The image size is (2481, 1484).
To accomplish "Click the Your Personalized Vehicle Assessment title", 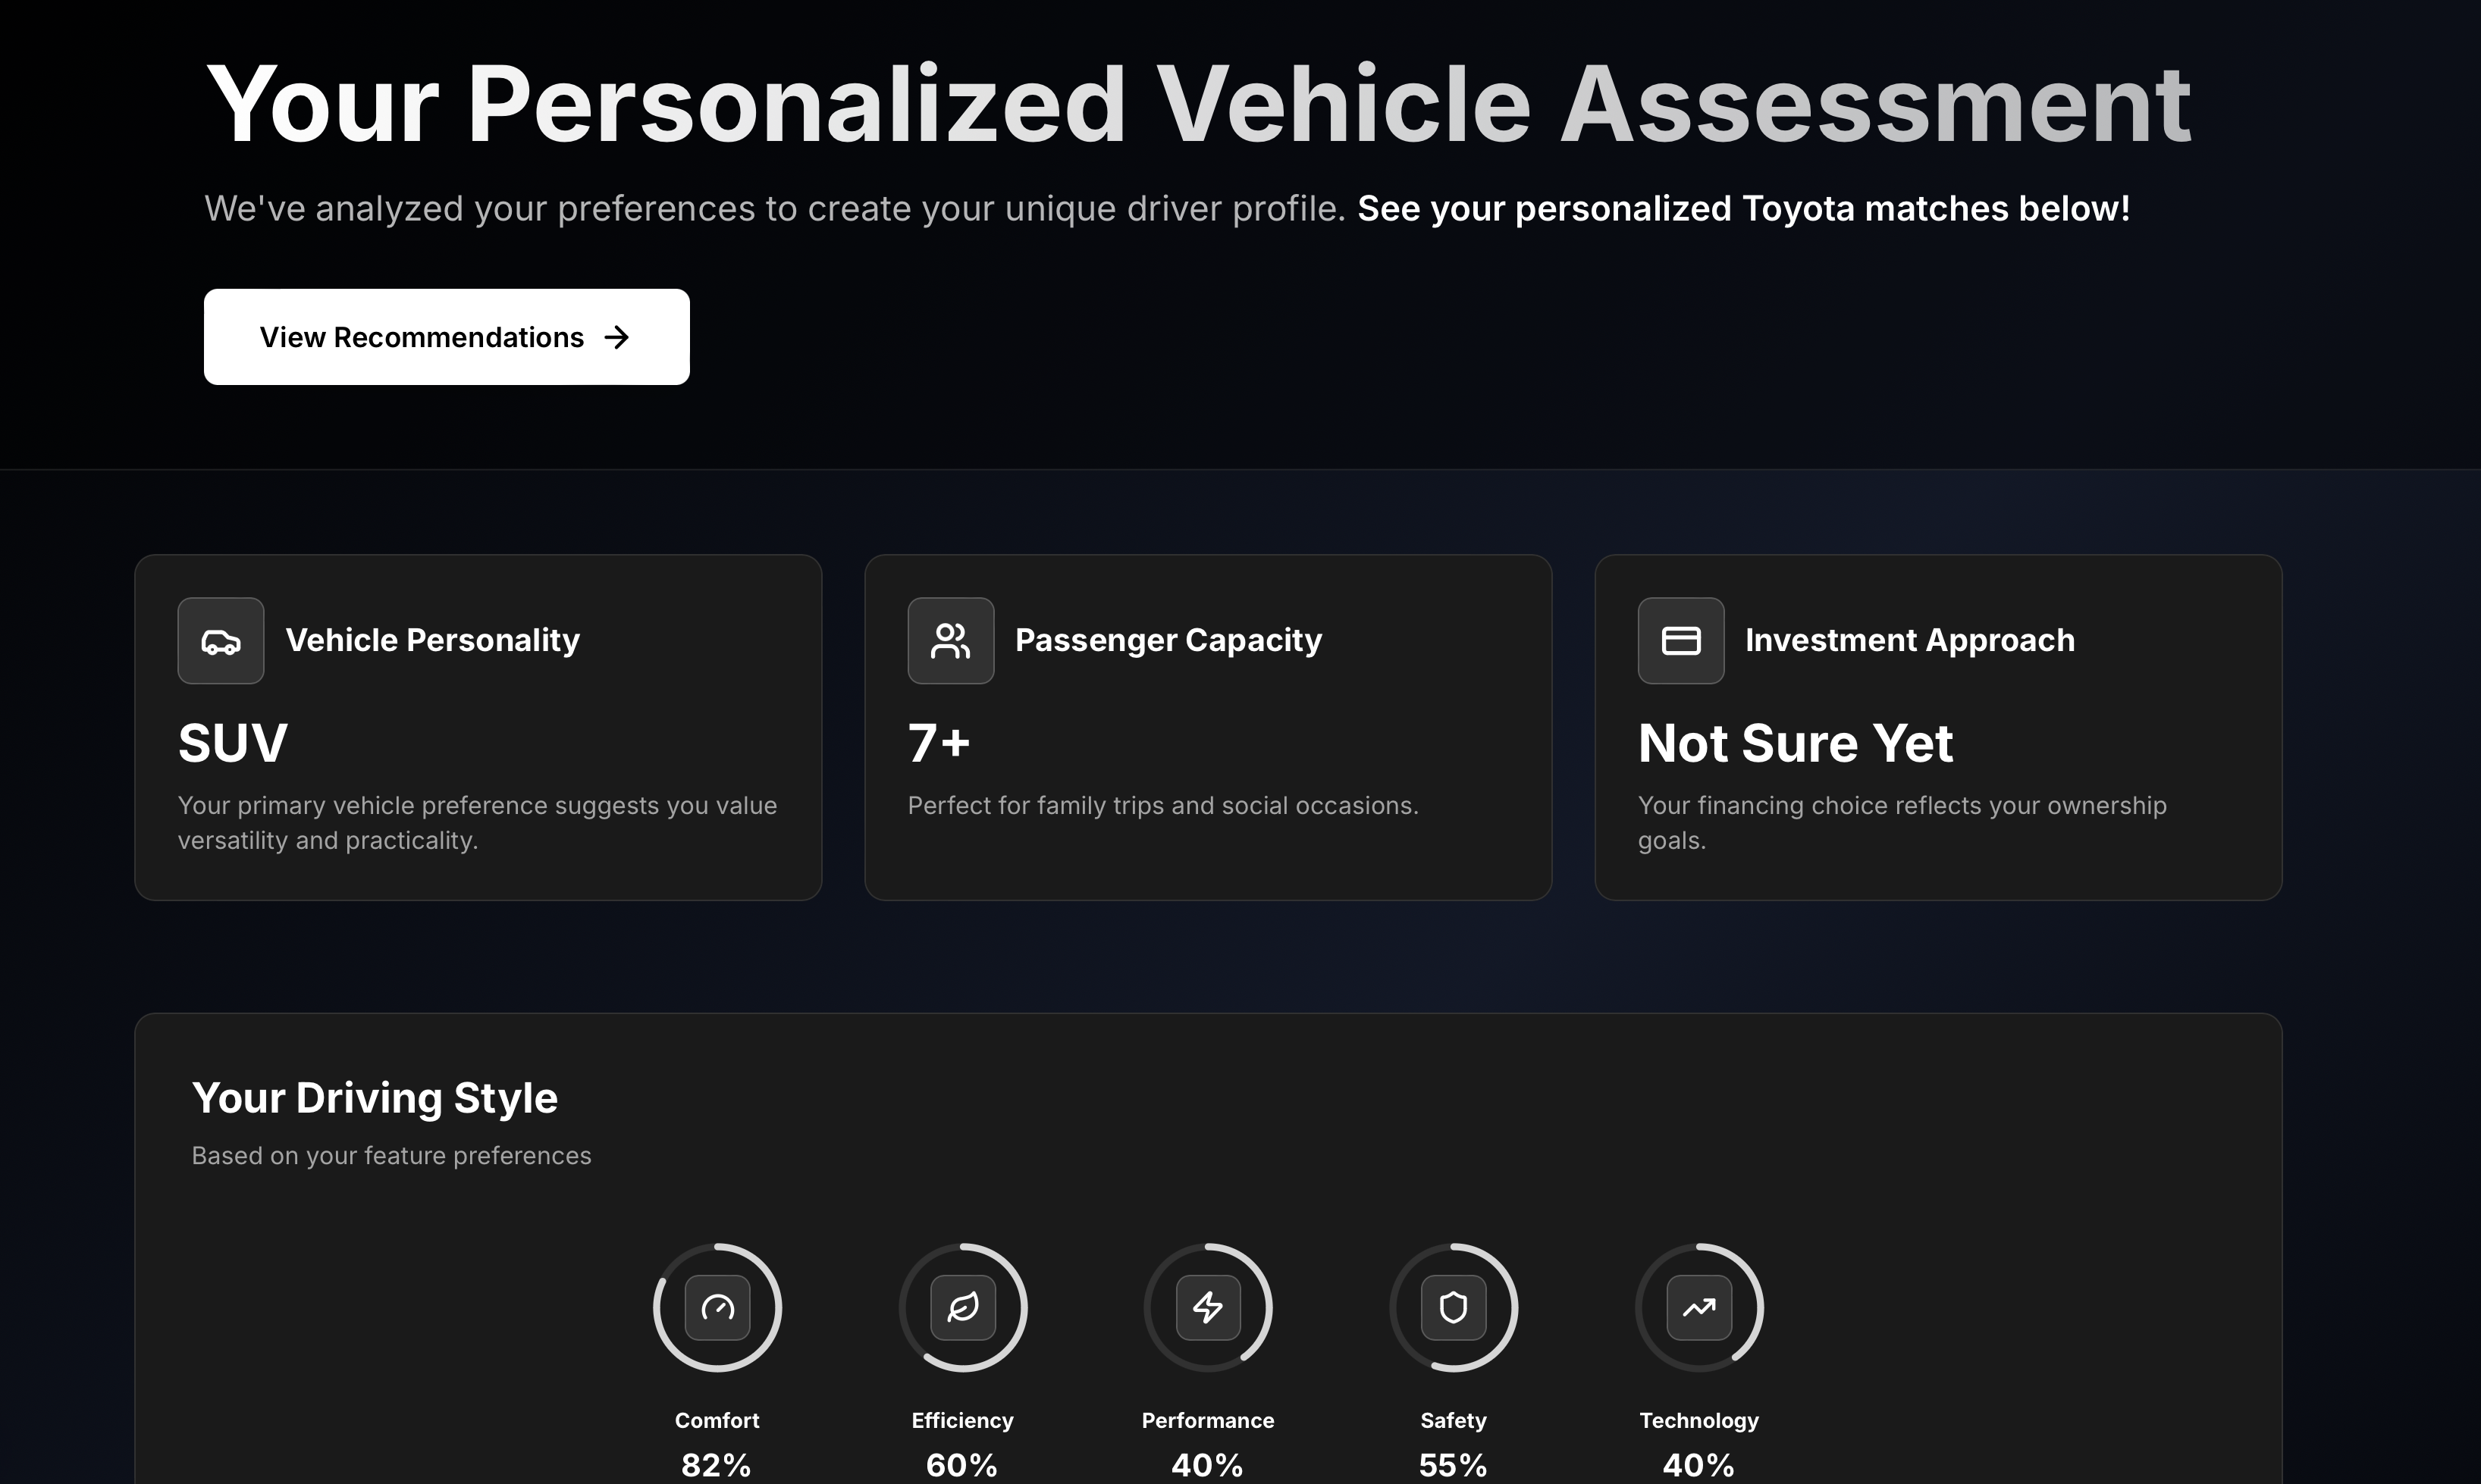I will (1197, 105).
